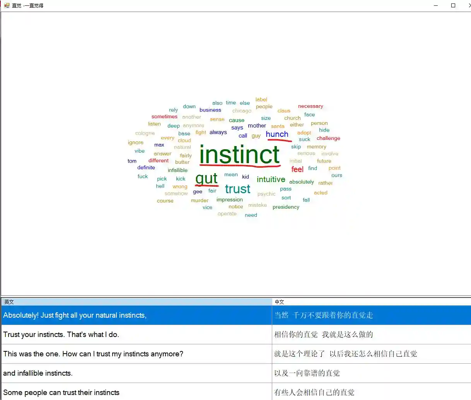The image size is (471, 400).
Task: Click the translation cell "有些人会相信自己的直觉"
Action: click(x=314, y=393)
